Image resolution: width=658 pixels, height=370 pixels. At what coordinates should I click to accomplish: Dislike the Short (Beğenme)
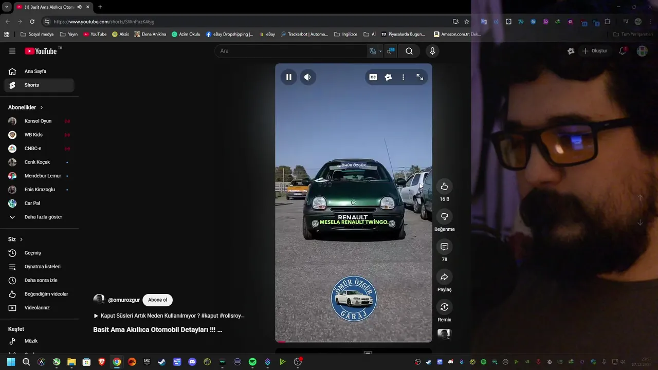(445, 217)
